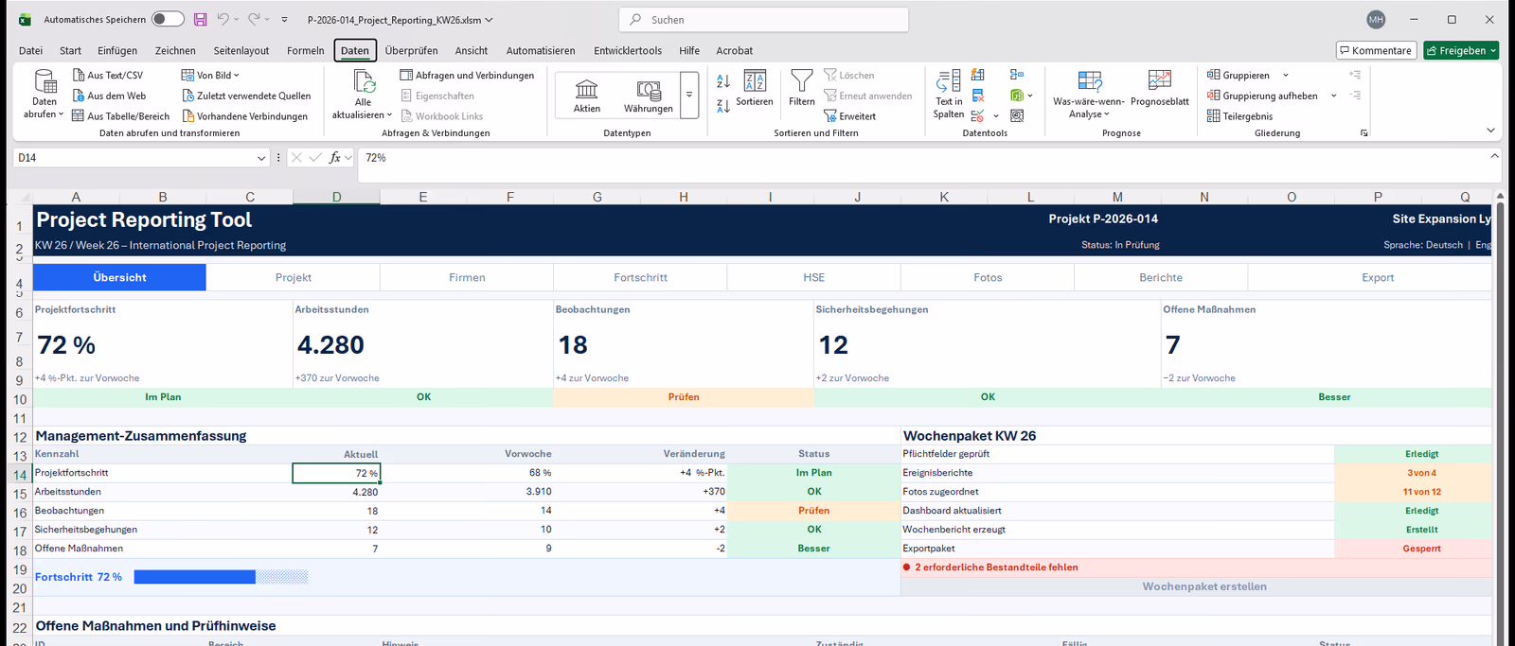
Task: Open the Sortieren dialog icon
Action: [755, 81]
